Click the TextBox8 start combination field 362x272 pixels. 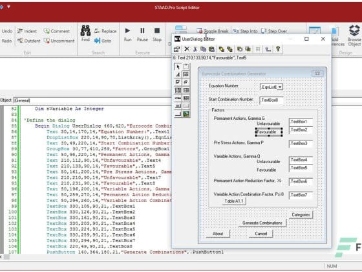[271, 100]
